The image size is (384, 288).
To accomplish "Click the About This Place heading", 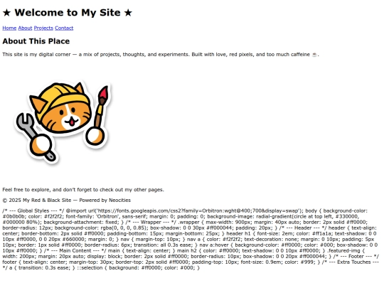I will pos(36,41).
